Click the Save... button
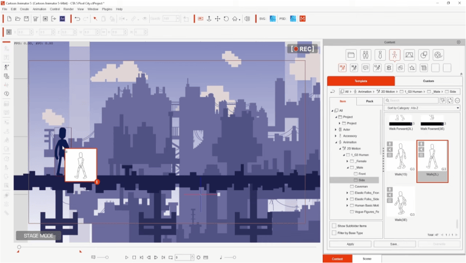This screenshot has width=466, height=263. click(x=394, y=244)
